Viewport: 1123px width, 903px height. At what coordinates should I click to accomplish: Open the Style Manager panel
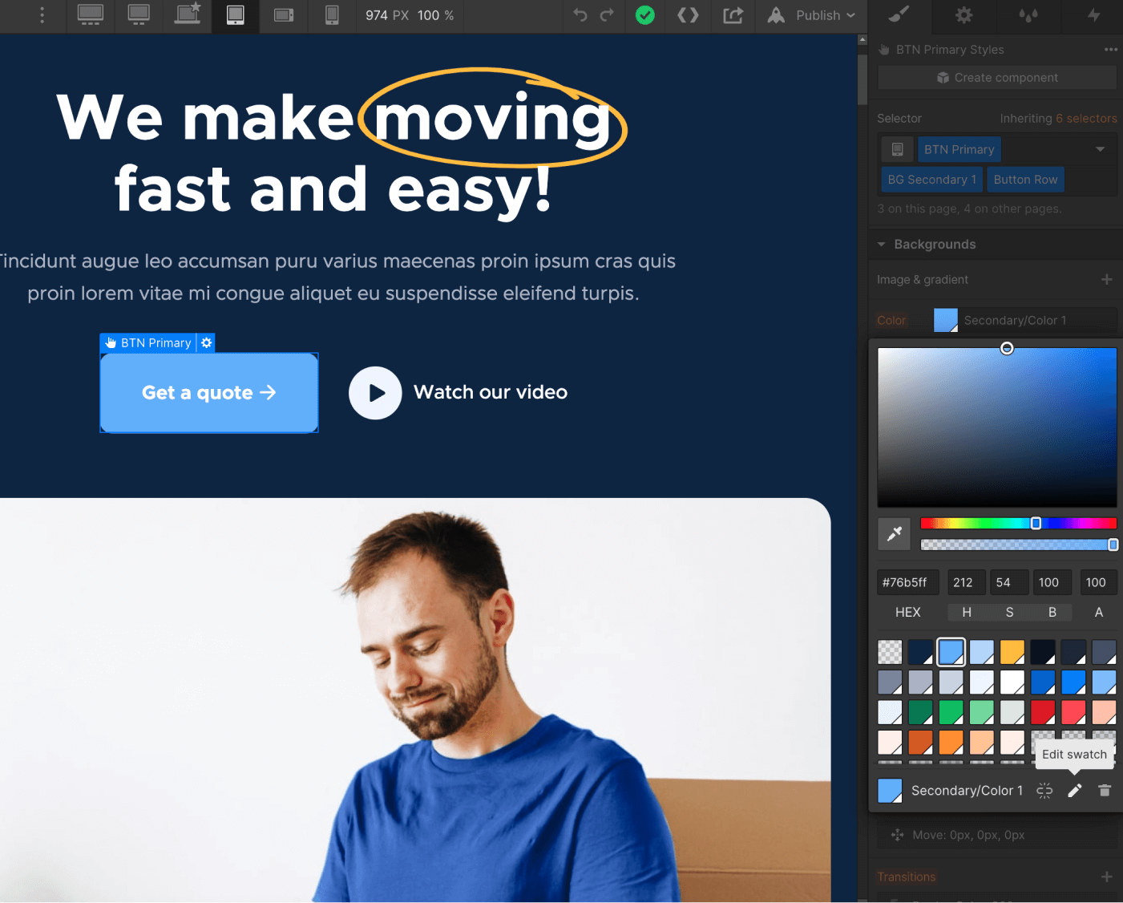pos(1027,16)
